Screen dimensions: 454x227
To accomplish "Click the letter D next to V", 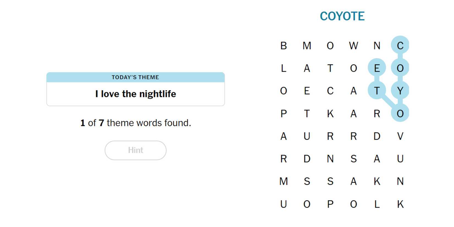I will pyautogui.click(x=377, y=136).
